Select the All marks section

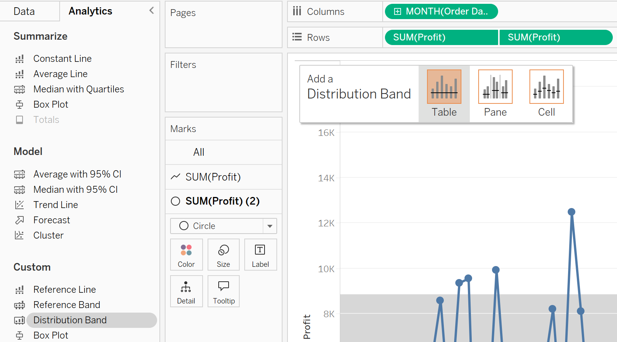tap(199, 152)
